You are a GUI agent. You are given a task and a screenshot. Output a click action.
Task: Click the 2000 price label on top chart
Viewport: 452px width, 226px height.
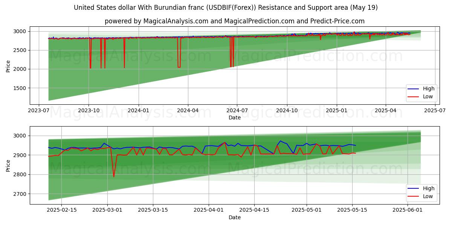tap(20, 69)
